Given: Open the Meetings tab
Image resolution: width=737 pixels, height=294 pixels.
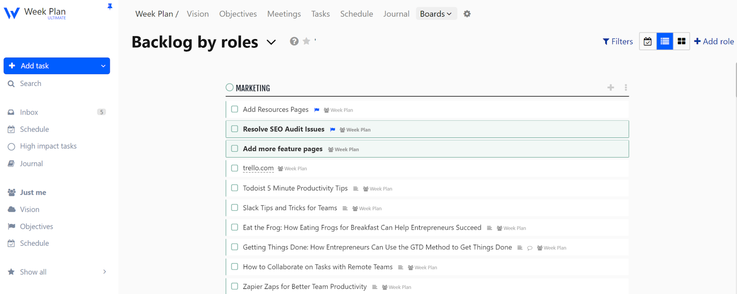Looking at the screenshot, I should point(284,14).
